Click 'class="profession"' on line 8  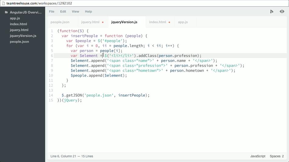[143, 66]
